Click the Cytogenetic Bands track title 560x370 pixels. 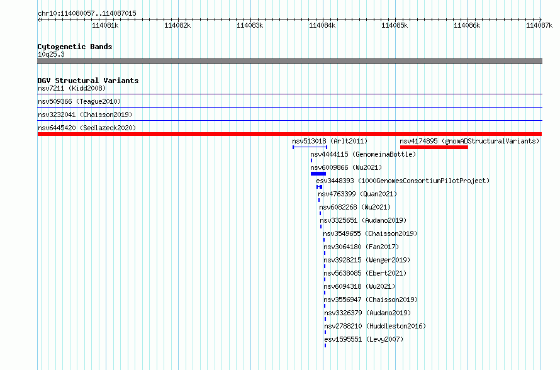pyautogui.click(x=75, y=47)
